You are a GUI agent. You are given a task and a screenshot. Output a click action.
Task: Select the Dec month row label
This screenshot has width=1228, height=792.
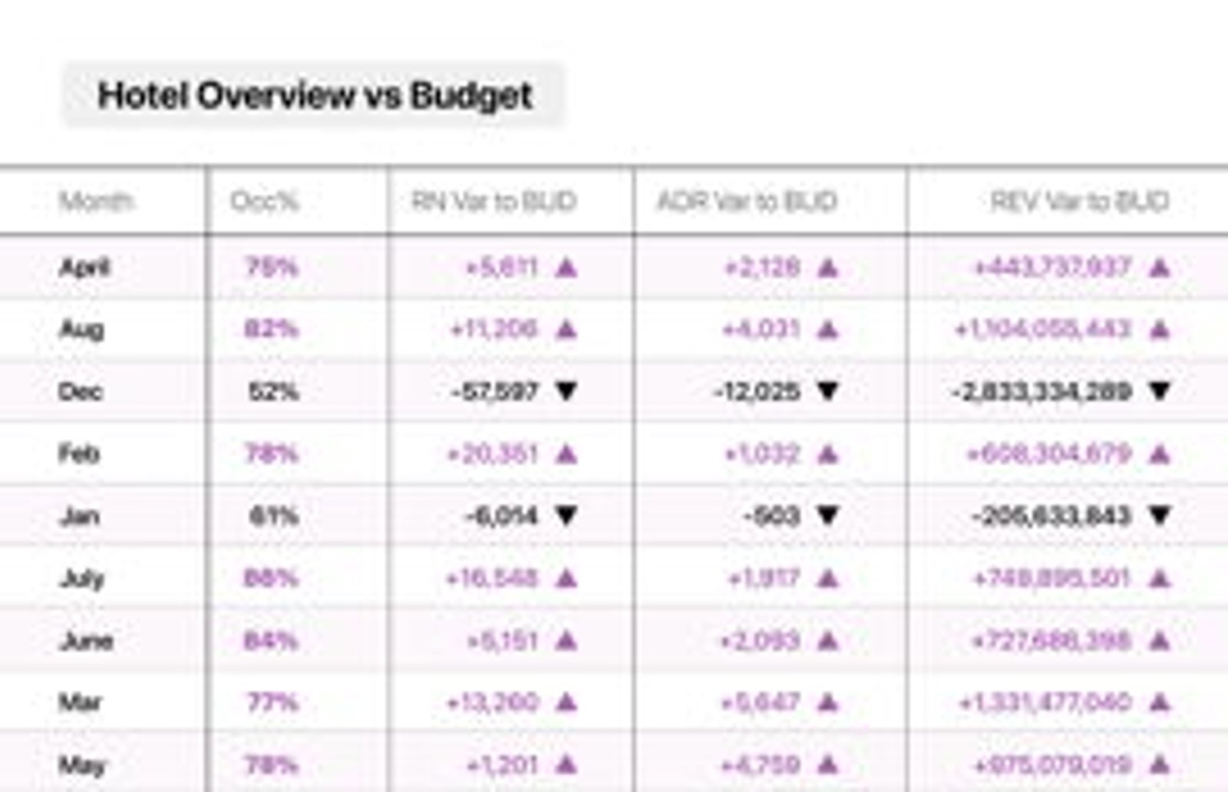click(x=81, y=391)
